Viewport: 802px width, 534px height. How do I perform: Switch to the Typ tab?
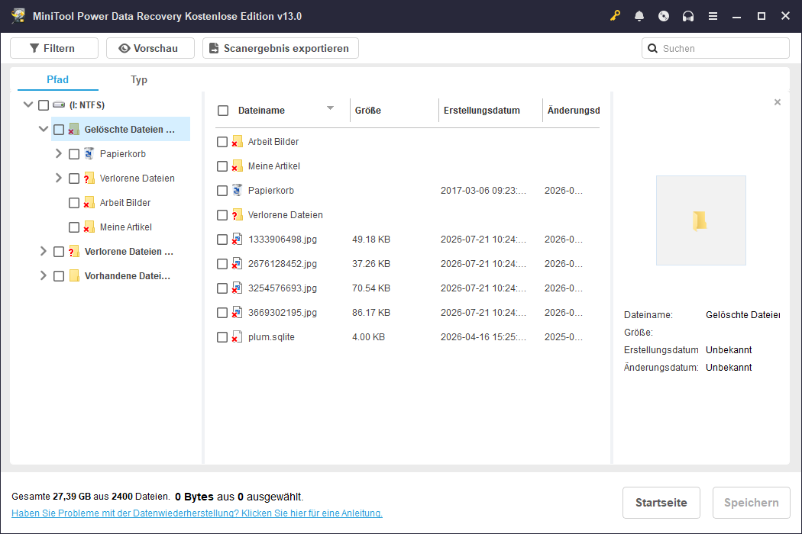coord(138,79)
